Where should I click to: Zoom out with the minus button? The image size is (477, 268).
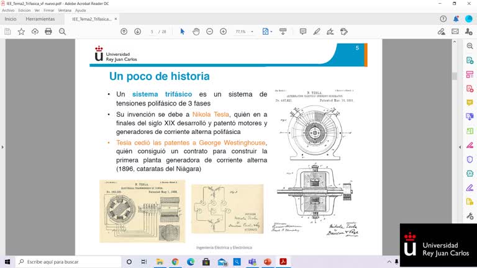point(209,32)
